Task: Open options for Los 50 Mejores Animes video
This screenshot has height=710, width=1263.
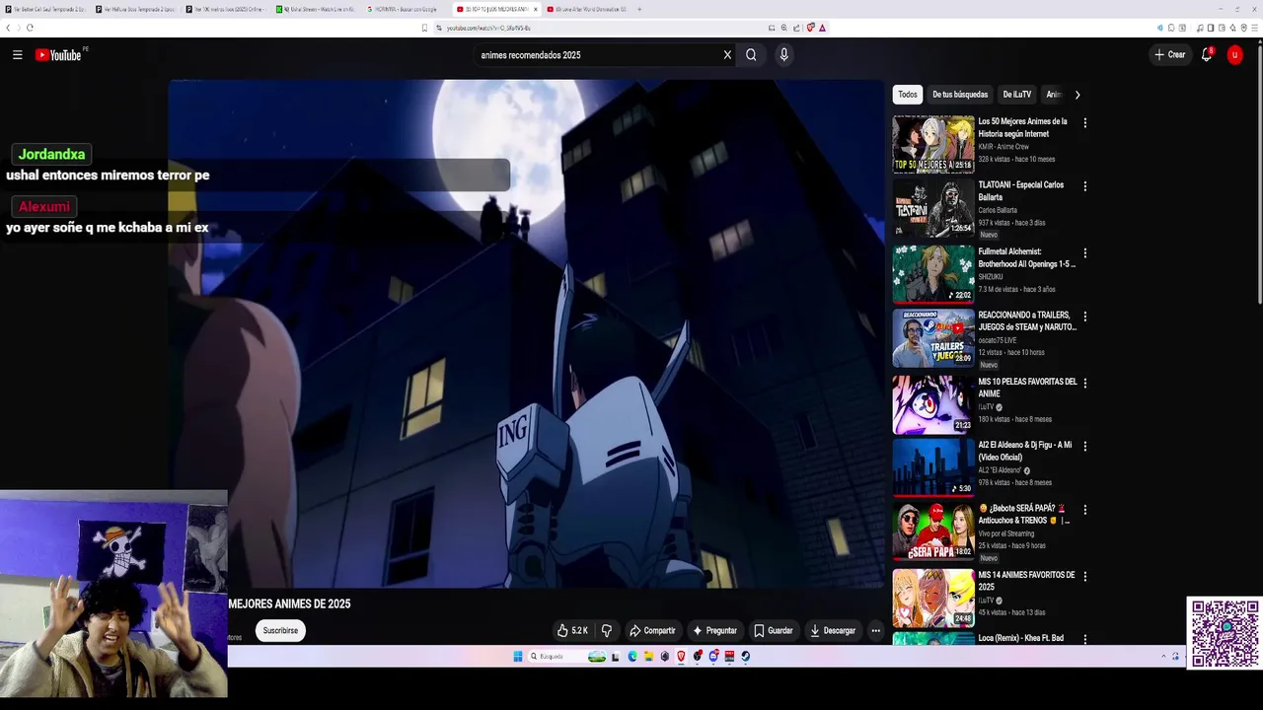Action: pos(1084,123)
